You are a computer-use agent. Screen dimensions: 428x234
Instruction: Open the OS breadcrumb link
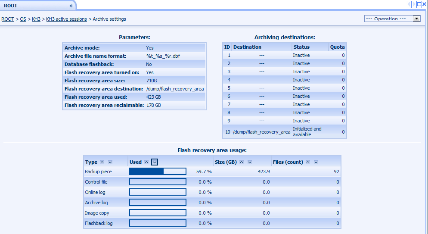coord(23,19)
